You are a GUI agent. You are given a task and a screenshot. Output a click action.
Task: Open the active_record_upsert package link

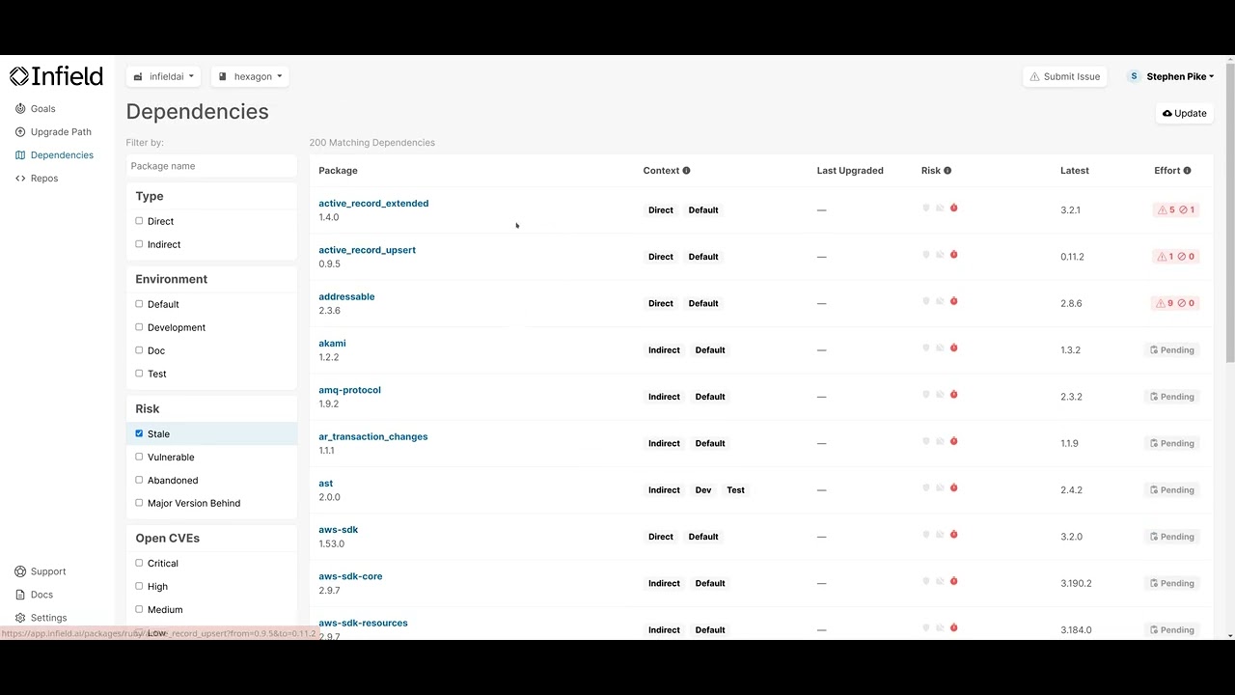coord(367,250)
